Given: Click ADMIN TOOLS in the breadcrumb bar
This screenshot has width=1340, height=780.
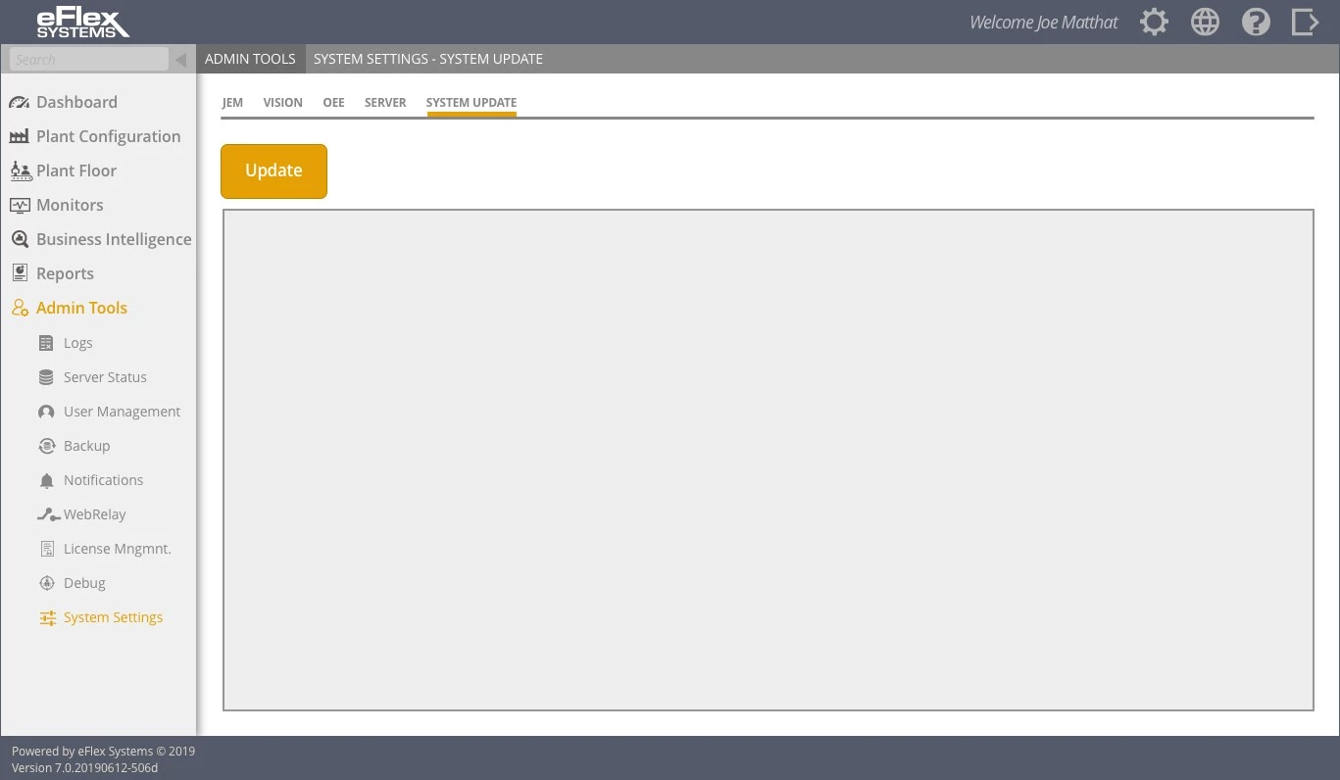Looking at the screenshot, I should click(250, 59).
